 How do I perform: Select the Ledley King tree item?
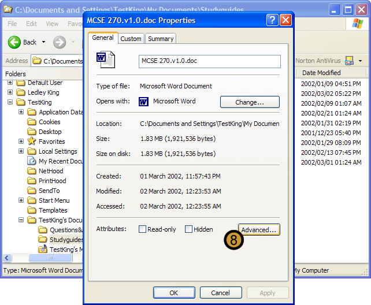43,92
